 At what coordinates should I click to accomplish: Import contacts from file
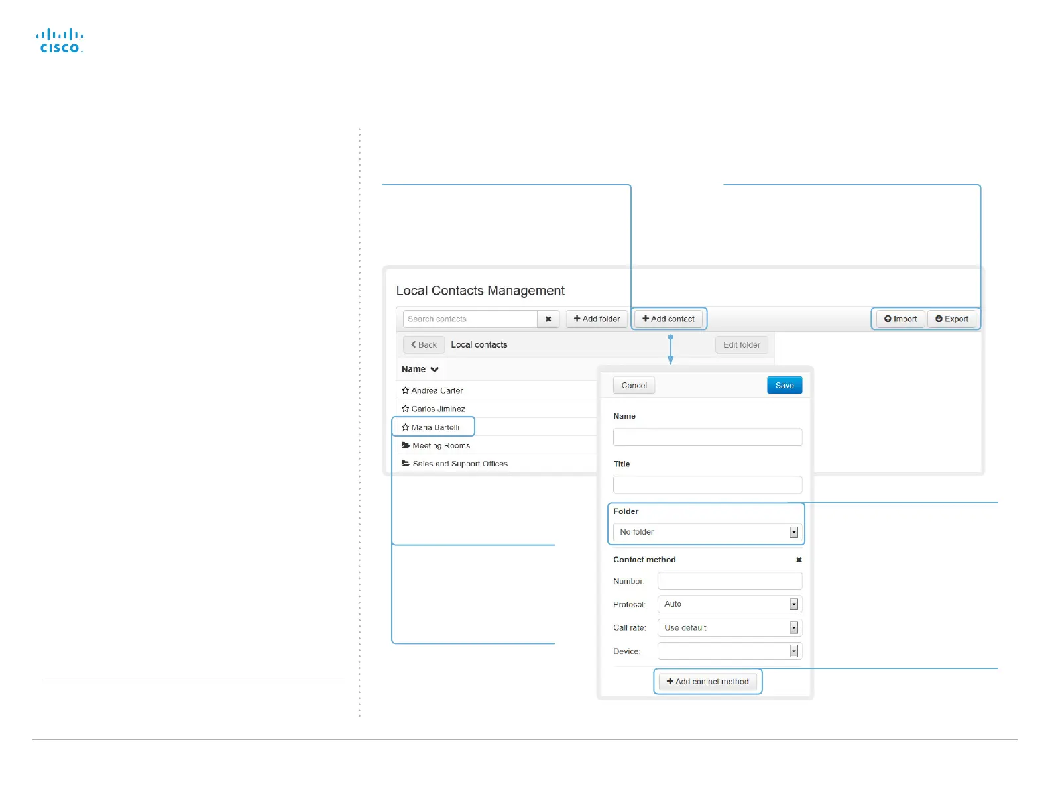(x=900, y=319)
